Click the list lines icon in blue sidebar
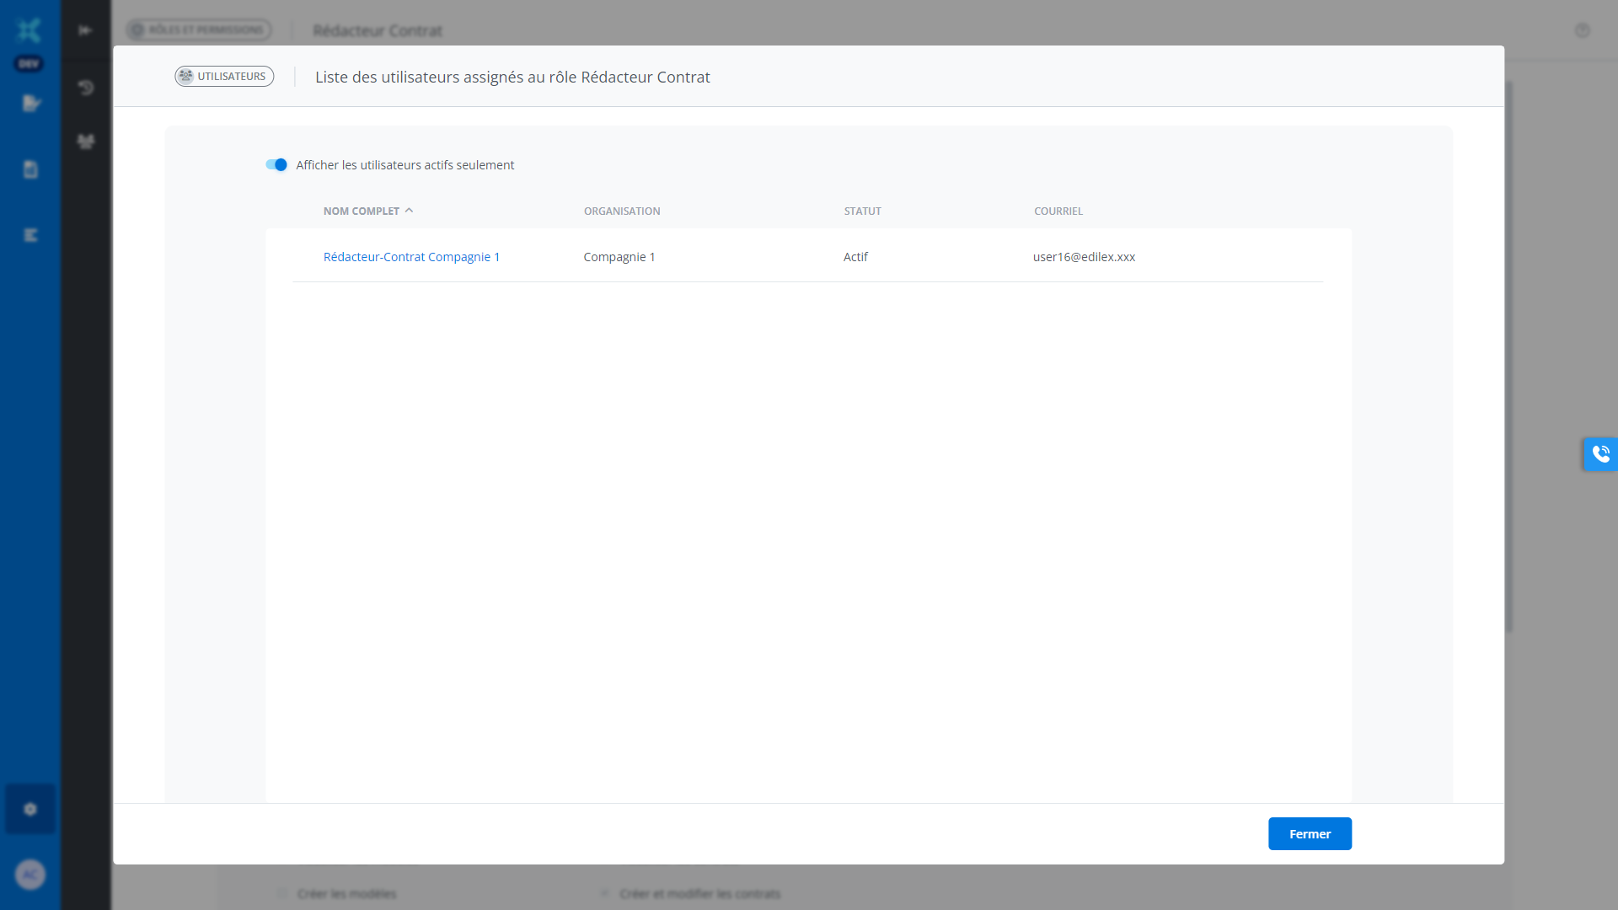1618x910 pixels. tap(31, 235)
